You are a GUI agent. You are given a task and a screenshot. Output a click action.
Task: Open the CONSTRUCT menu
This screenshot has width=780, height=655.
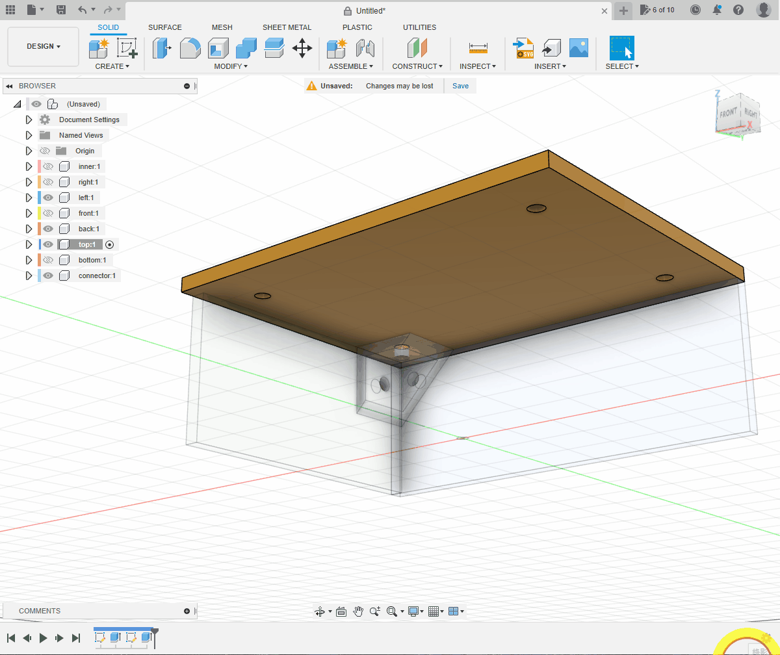(x=417, y=66)
